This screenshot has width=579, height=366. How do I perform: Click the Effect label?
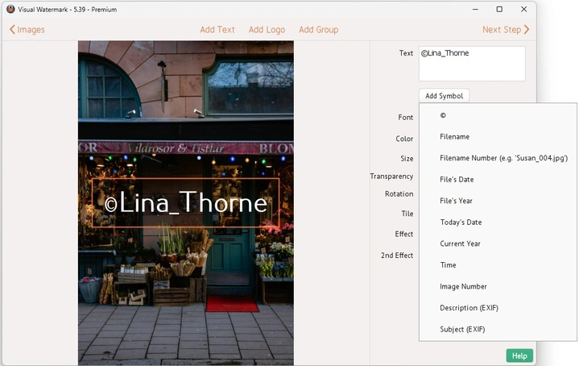click(404, 234)
